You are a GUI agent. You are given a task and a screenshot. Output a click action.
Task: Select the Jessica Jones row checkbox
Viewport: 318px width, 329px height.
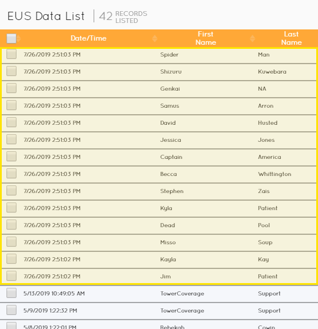11,139
